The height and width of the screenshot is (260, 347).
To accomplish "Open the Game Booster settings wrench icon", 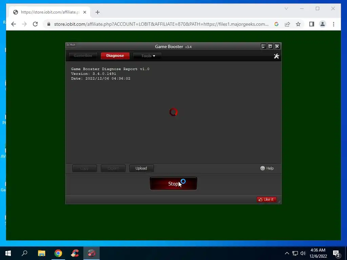I will click(277, 56).
